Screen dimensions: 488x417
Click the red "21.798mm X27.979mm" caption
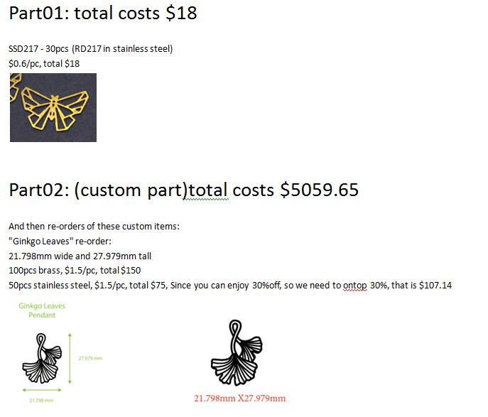[239, 398]
